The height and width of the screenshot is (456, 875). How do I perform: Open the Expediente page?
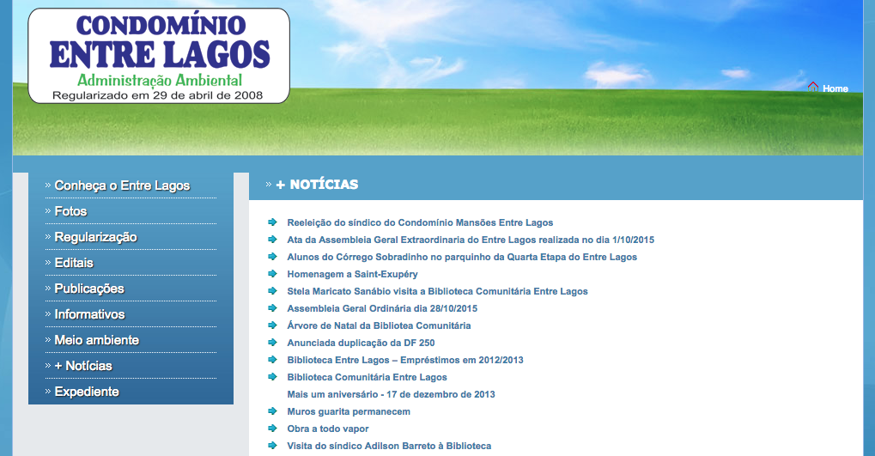click(x=87, y=392)
